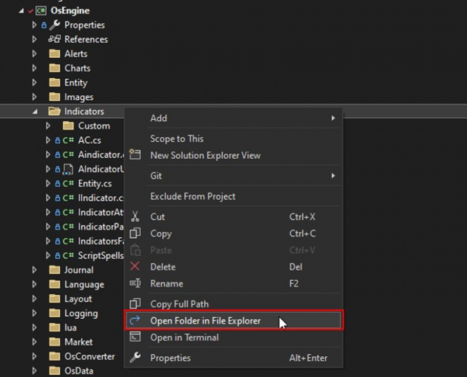This screenshot has height=377, width=467.
Task: Click the Market folder icon
Action: pyautogui.click(x=54, y=342)
